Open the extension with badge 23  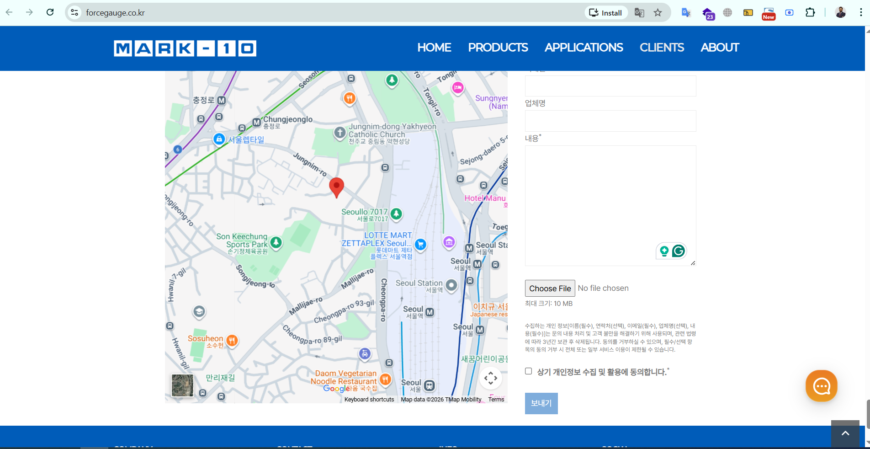(708, 13)
